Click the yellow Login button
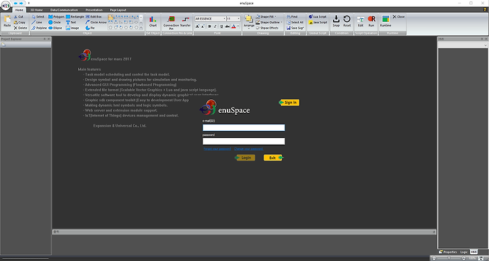 (x=245, y=158)
